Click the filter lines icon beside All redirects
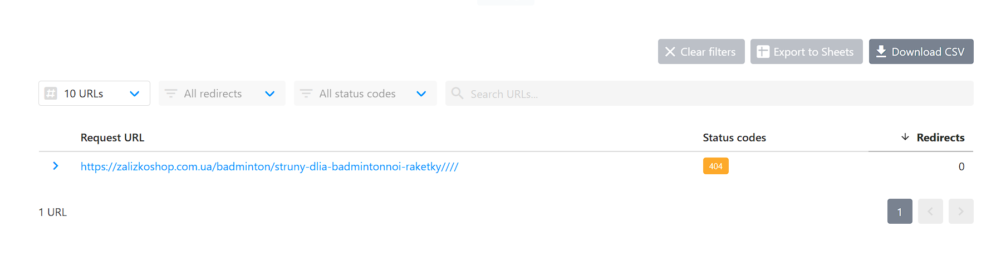 click(171, 94)
